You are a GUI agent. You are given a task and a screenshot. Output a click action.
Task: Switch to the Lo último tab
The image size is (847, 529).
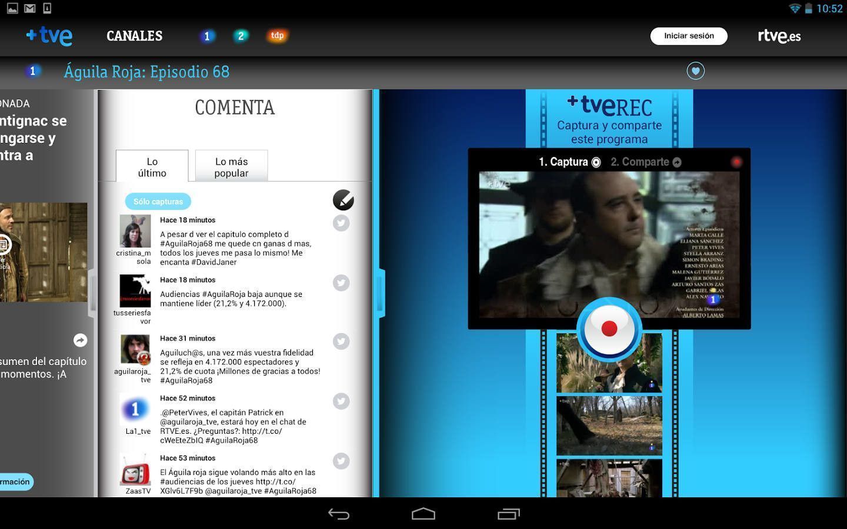tap(152, 167)
